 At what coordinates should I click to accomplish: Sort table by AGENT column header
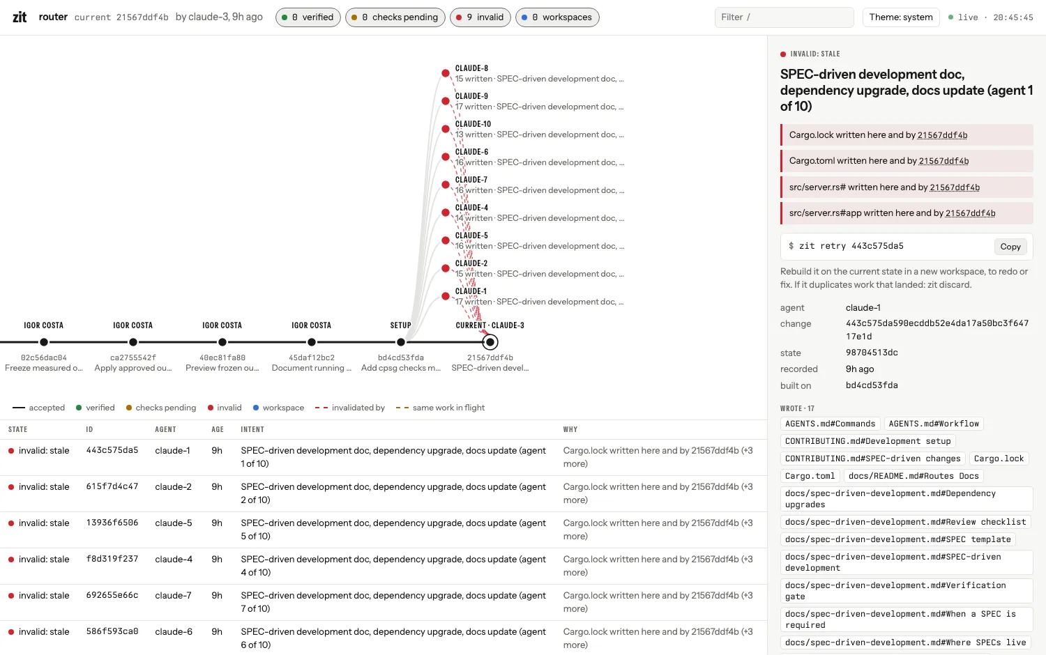tap(165, 430)
